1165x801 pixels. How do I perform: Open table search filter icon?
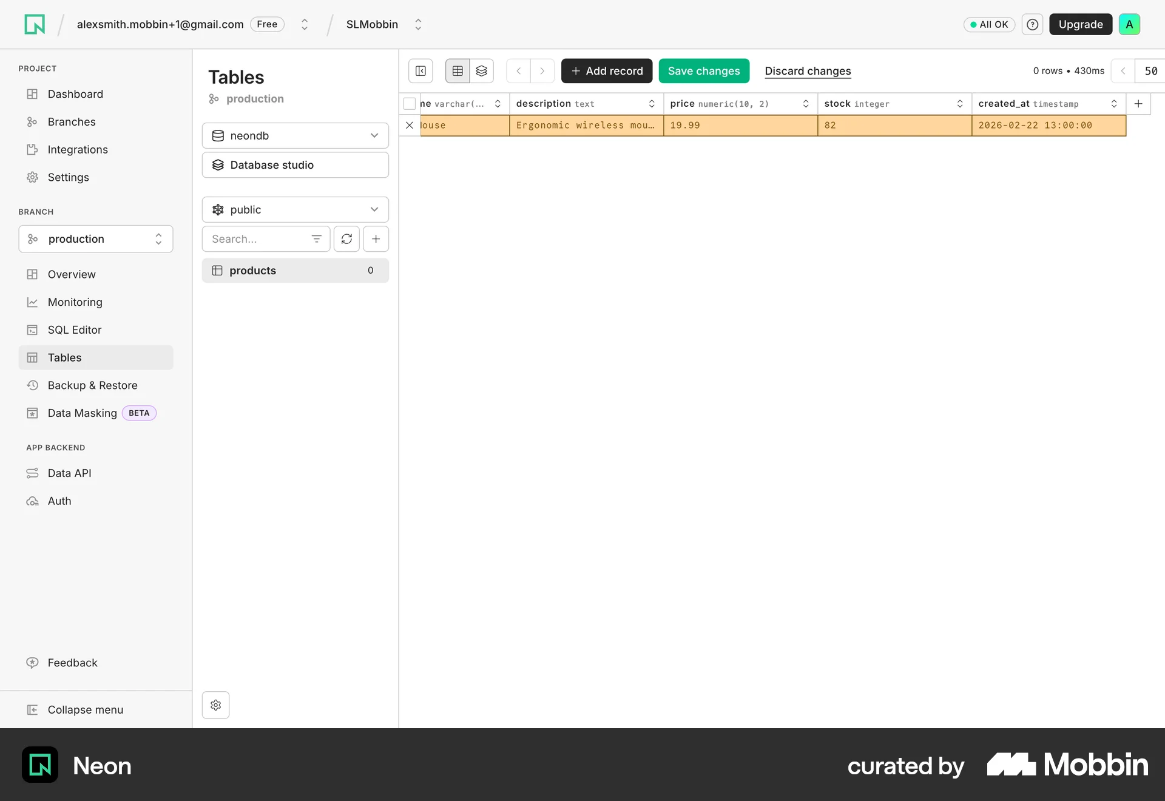pyautogui.click(x=316, y=239)
